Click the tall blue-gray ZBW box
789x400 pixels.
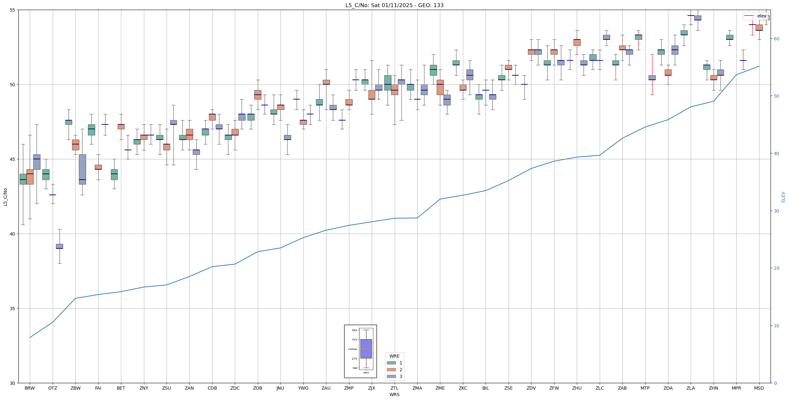click(82, 169)
